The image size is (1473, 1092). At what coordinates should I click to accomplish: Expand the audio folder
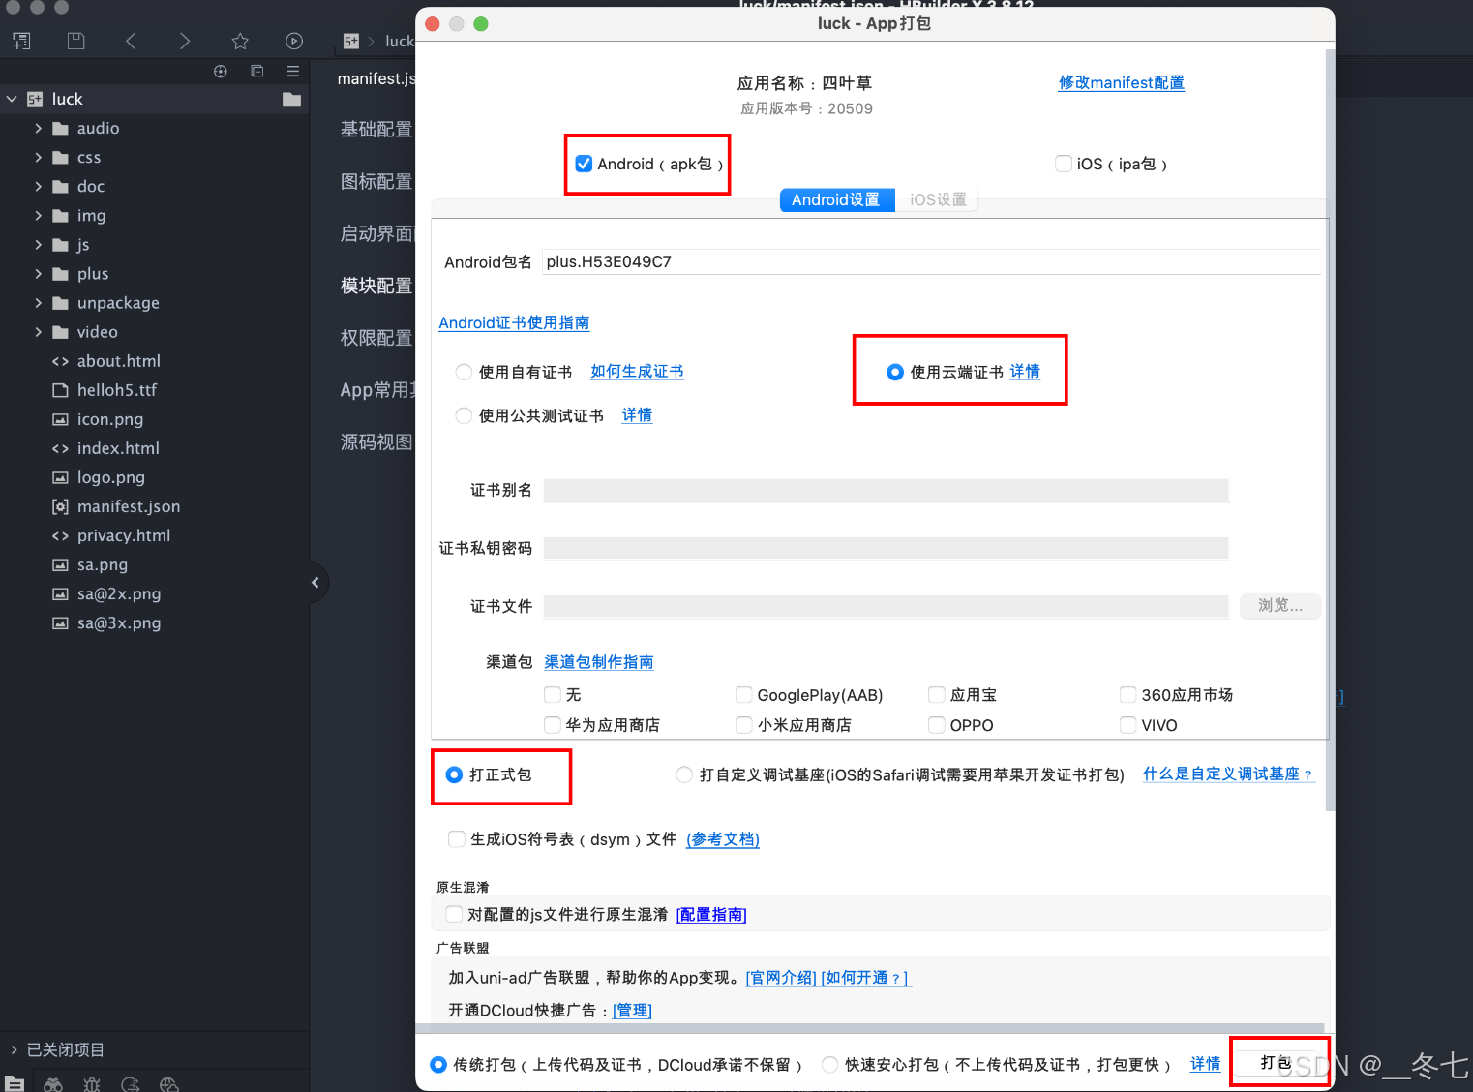point(39,128)
